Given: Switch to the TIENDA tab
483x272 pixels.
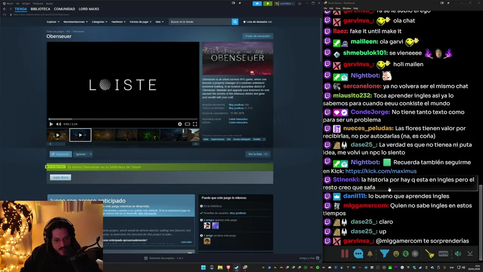Looking at the screenshot, I should click(x=21, y=9).
